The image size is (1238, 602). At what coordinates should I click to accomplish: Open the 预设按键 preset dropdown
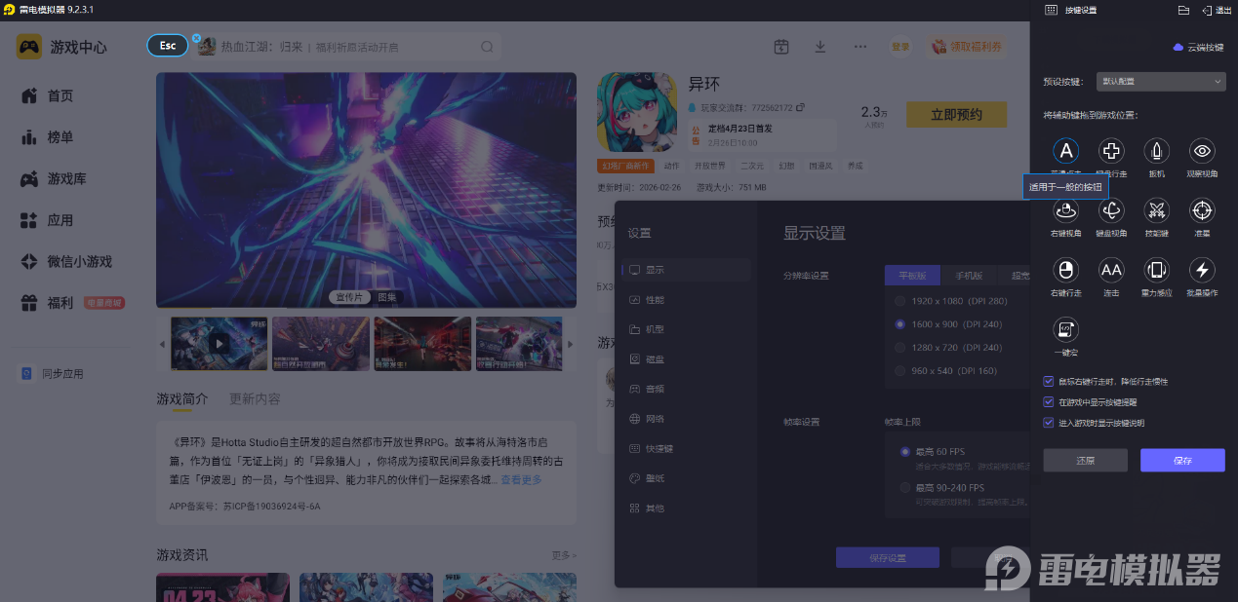coord(1160,82)
